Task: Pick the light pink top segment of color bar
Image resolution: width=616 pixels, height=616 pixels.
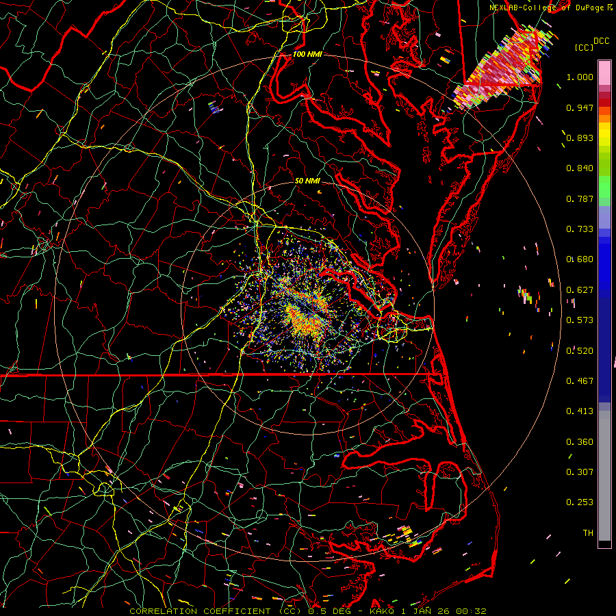Action: coord(604,73)
